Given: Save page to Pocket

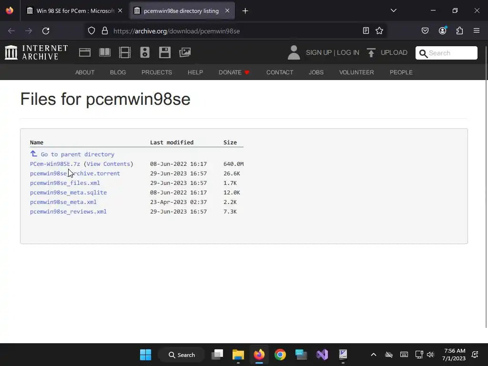Looking at the screenshot, I should [x=425, y=30].
